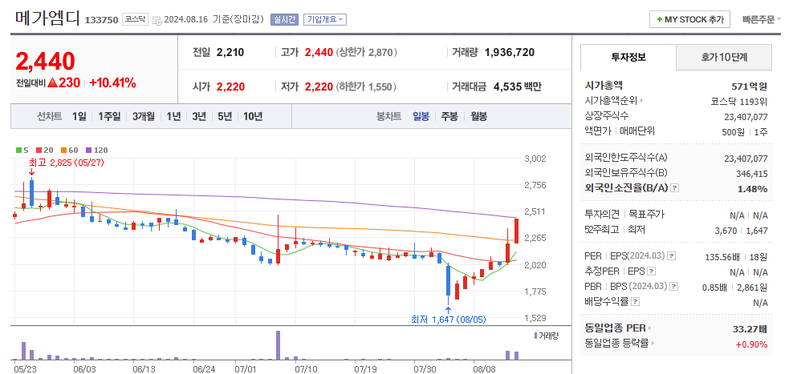Click the 상한가 2,870 text
This screenshot has width=793, height=374.
(366, 52)
